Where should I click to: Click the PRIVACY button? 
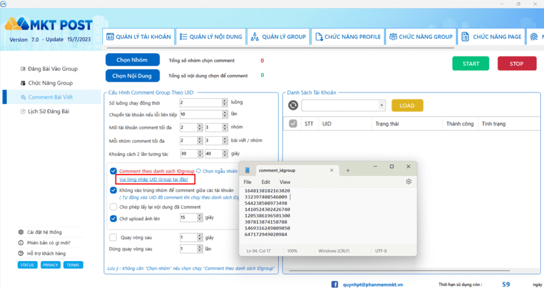(50, 265)
